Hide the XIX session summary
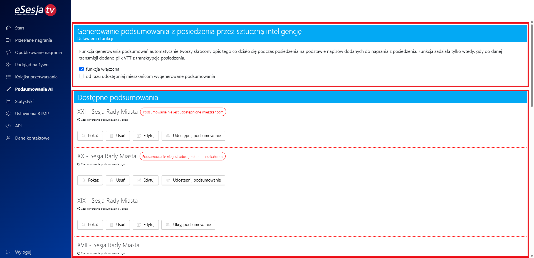This screenshot has height=258, width=534. coord(188,225)
